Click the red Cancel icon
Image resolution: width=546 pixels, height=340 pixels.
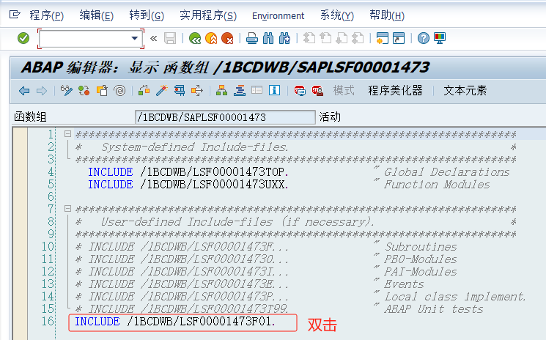[x=227, y=38]
